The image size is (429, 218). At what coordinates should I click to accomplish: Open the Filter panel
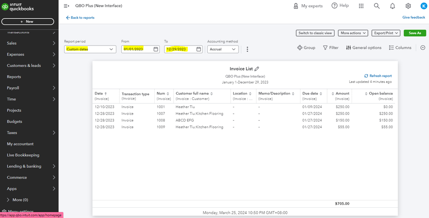(331, 48)
